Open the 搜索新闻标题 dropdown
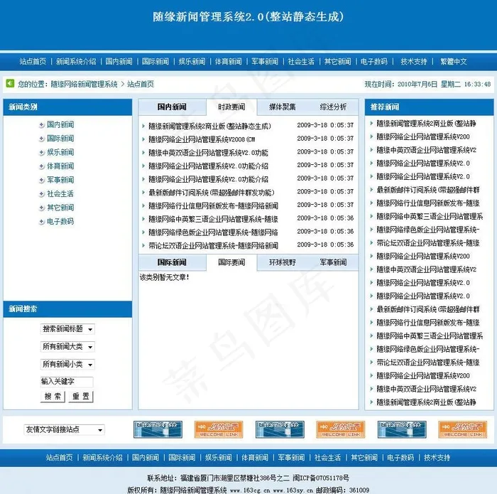The width and height of the screenshot is (497, 494). tap(67, 329)
